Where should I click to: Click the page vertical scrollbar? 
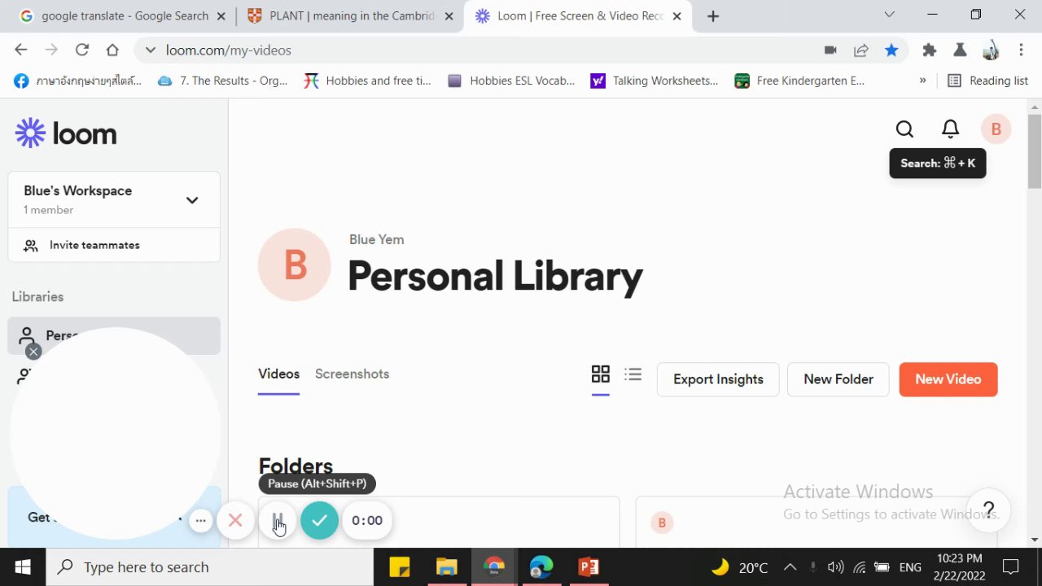tap(1035, 151)
